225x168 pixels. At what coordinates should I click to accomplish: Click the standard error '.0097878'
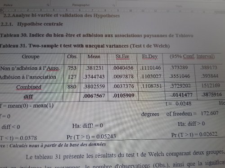tap(123, 76)
